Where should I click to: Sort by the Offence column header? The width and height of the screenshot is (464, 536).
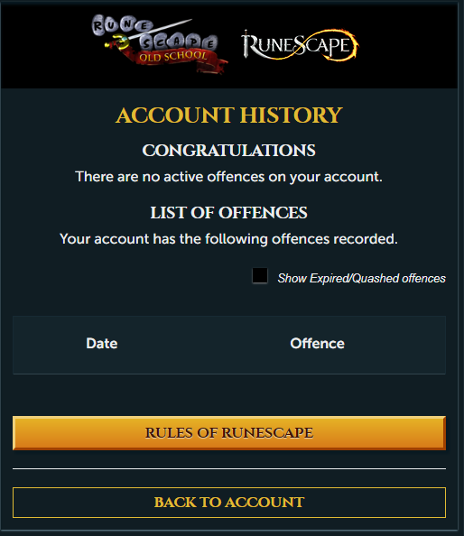coord(318,344)
